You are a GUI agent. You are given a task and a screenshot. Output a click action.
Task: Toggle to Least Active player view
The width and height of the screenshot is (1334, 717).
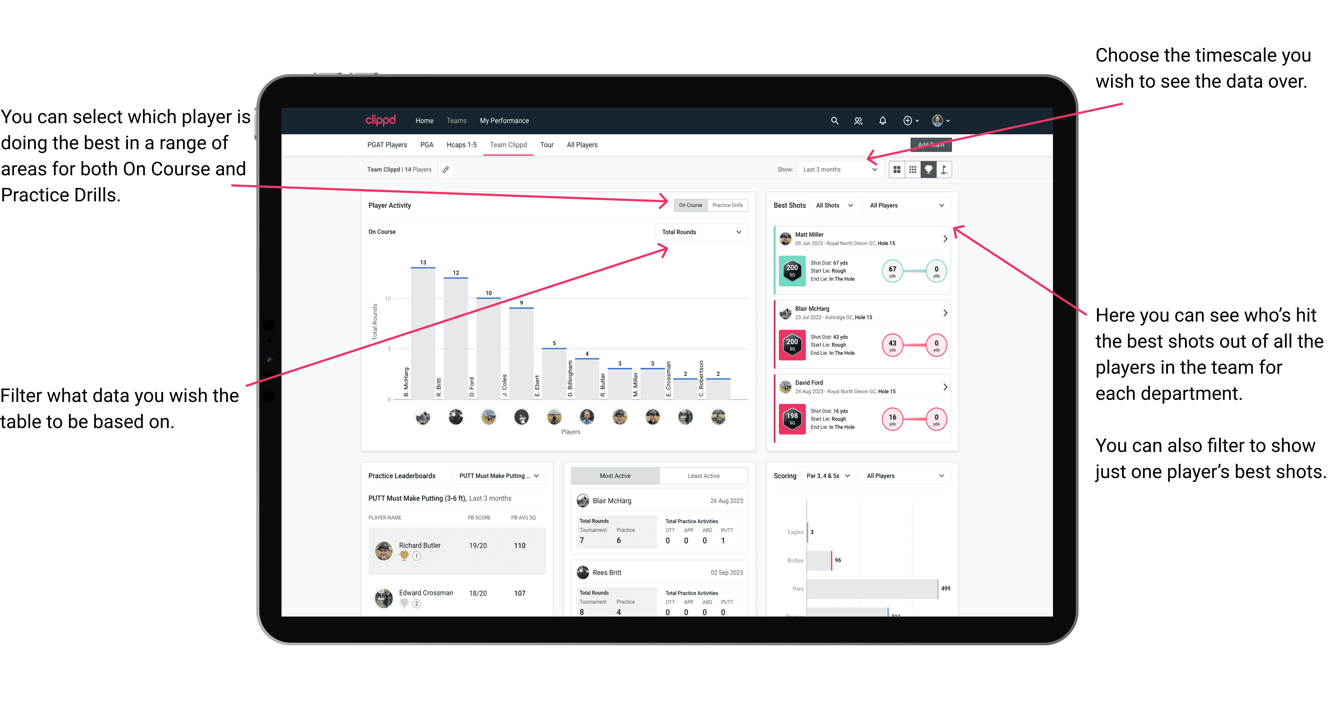click(x=703, y=477)
